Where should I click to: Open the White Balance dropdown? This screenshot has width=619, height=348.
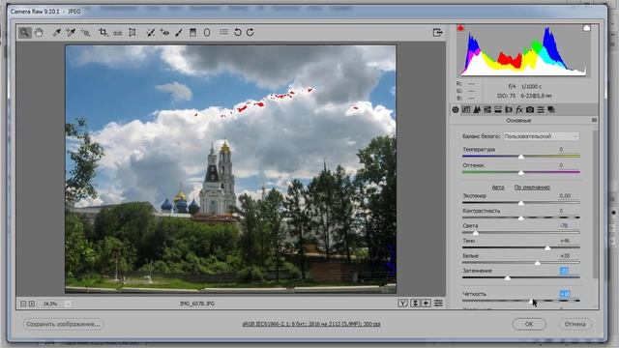(x=542, y=136)
